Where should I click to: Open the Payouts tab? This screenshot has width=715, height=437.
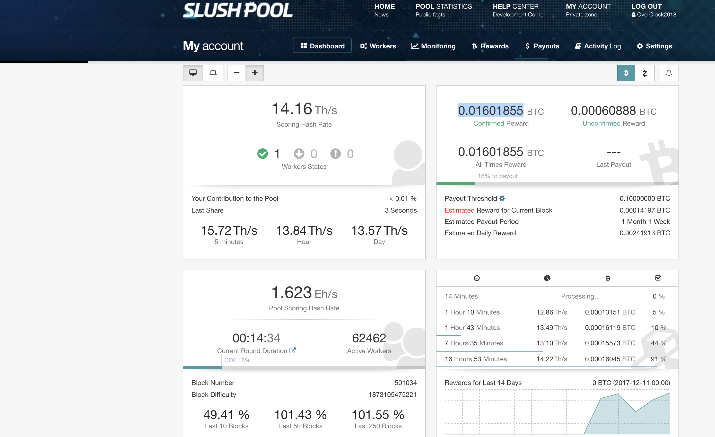542,46
